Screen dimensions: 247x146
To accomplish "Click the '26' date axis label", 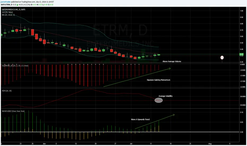I will pyautogui.click(x=32, y=144).
